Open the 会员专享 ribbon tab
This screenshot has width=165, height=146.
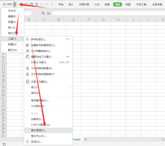157,4
